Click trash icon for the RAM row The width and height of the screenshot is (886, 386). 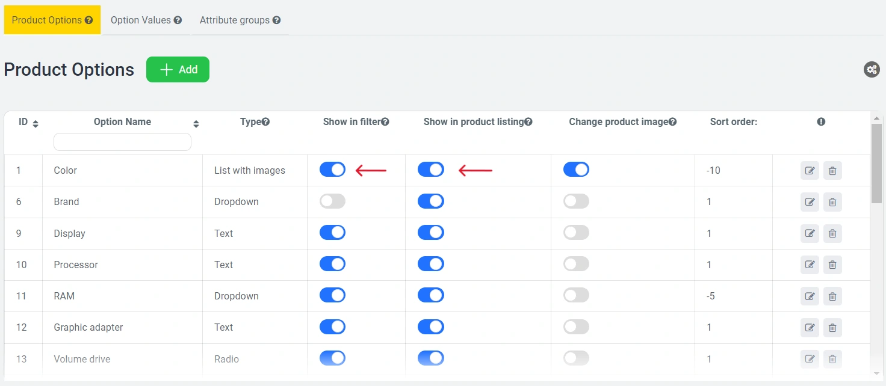click(832, 296)
